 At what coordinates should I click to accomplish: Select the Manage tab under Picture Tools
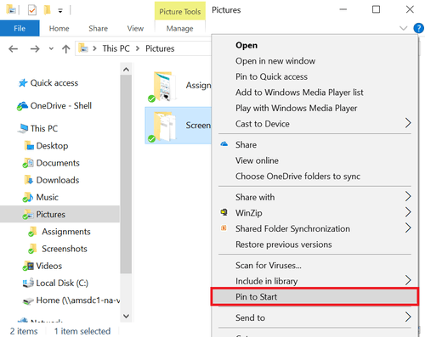pos(179,28)
